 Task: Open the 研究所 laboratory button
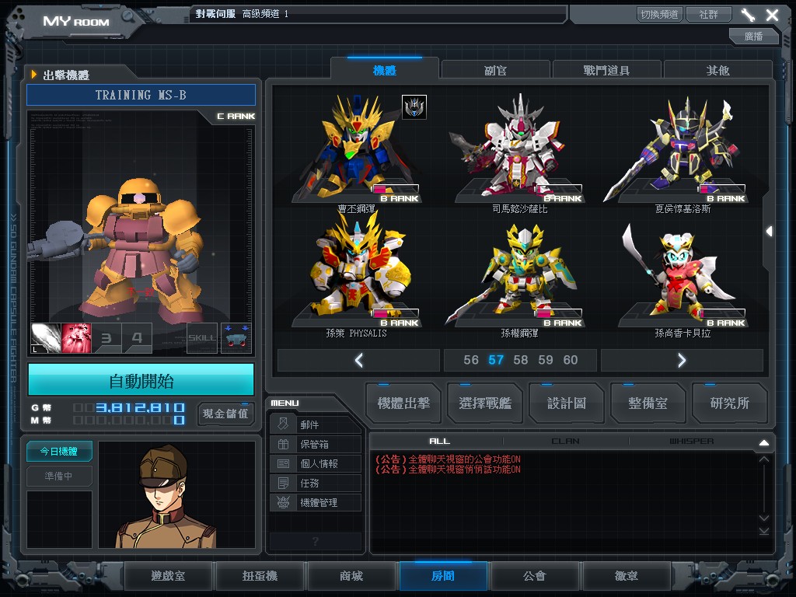tap(729, 403)
